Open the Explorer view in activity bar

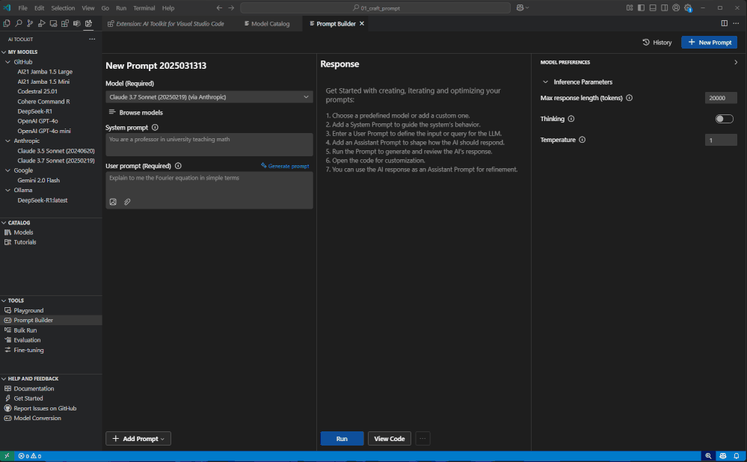7,23
